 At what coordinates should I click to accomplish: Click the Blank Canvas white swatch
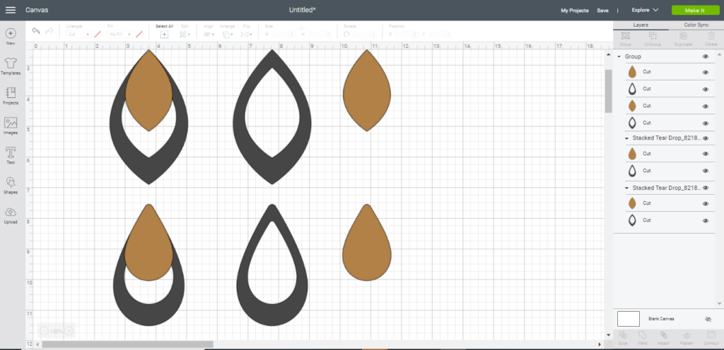629,319
